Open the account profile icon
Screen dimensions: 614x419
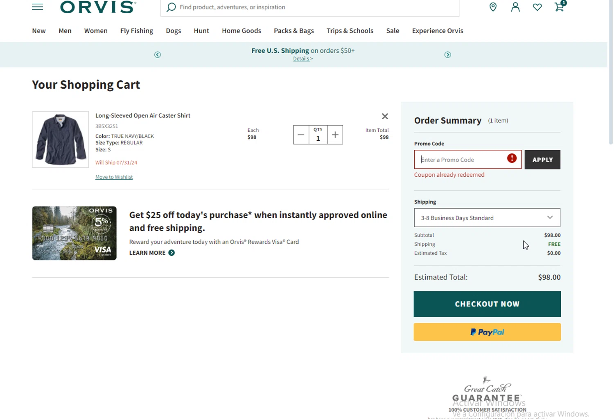(x=515, y=7)
